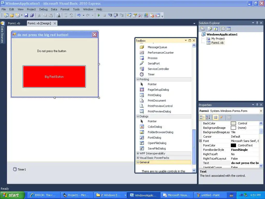Click the Undo arrow icon
This screenshot has height=199, width=265.
(79, 15)
